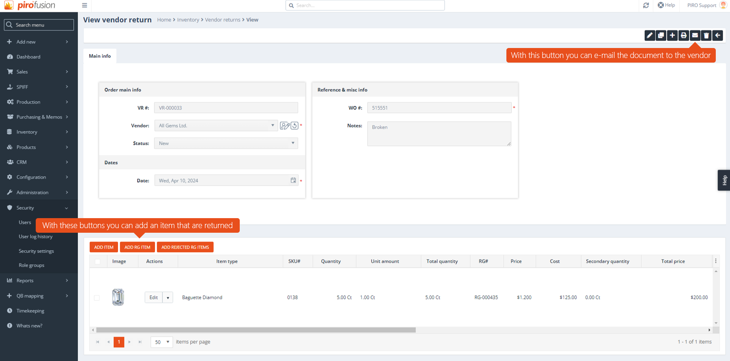Open the calendar picker for the Date field
The height and width of the screenshot is (361, 730).
[x=293, y=180]
